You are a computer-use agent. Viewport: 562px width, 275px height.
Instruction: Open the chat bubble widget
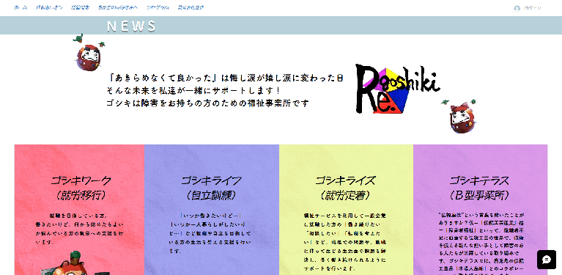click(x=546, y=260)
